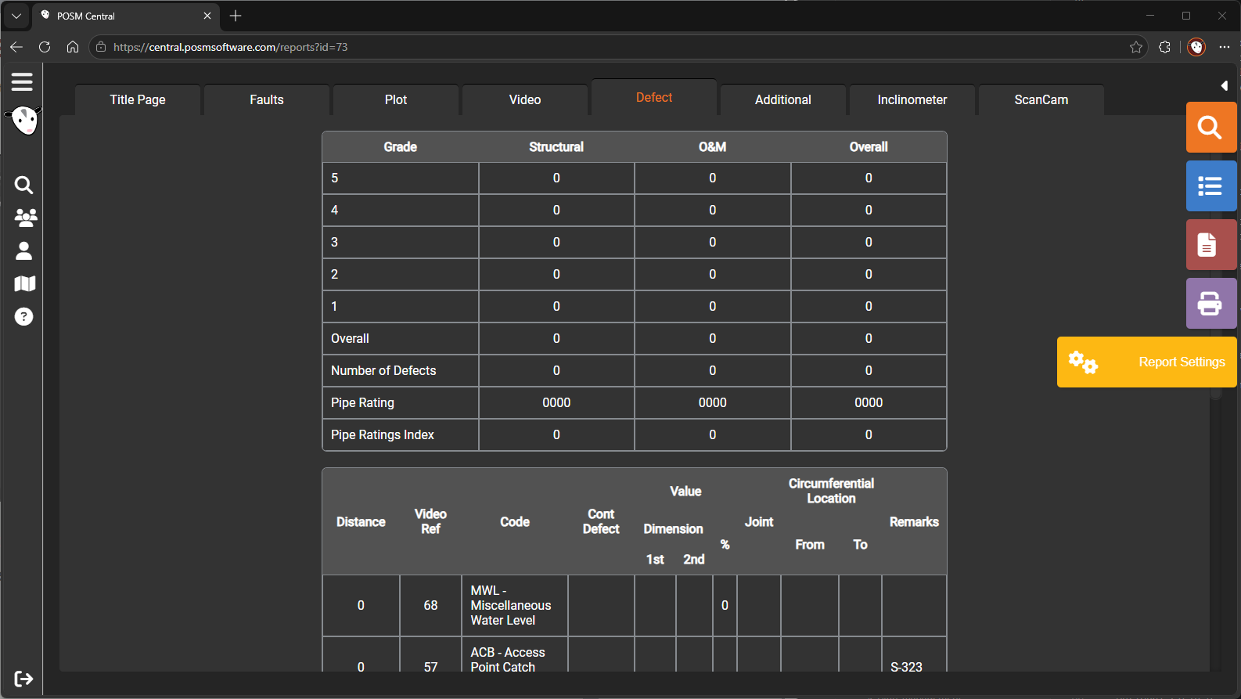This screenshot has height=699, width=1241.
Task: Click the Overall row label
Action: [350, 338]
